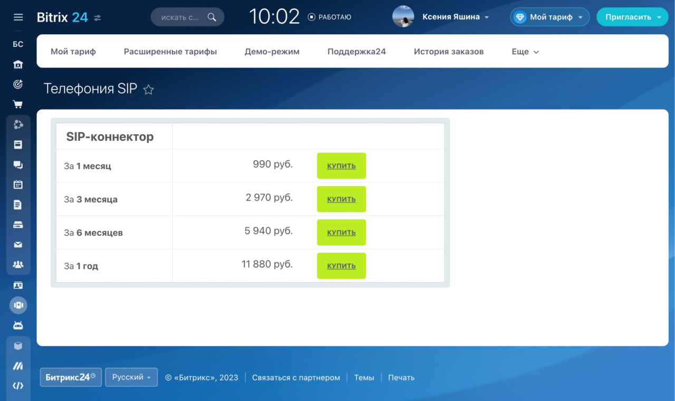Open the Поддержка24 tab
This screenshot has height=401, width=675.
(356, 52)
